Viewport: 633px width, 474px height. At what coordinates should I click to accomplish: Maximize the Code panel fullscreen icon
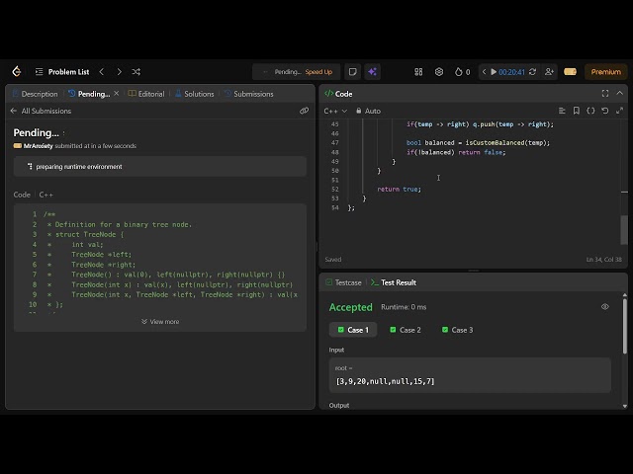coord(604,94)
